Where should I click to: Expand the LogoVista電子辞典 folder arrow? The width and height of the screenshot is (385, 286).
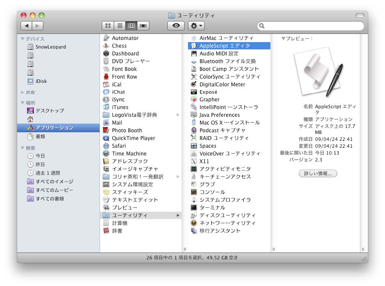pos(178,115)
